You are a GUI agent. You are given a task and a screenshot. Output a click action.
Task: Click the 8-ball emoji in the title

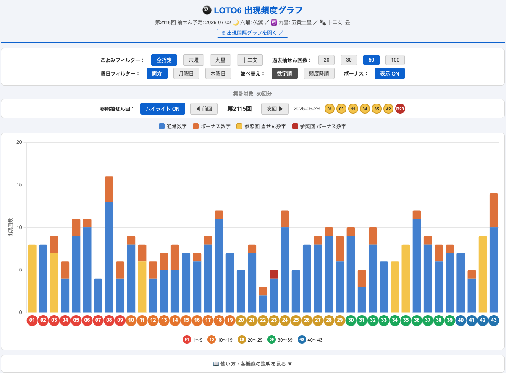pos(207,10)
